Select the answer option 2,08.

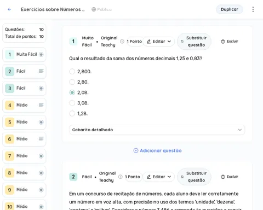(72, 92)
